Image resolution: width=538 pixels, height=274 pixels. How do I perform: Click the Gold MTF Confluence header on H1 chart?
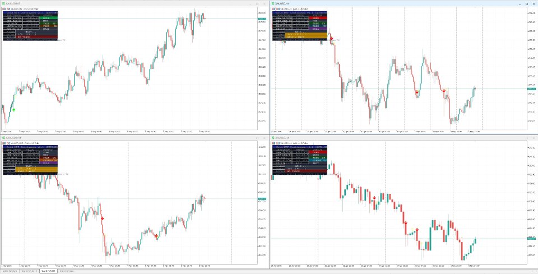click(300, 12)
